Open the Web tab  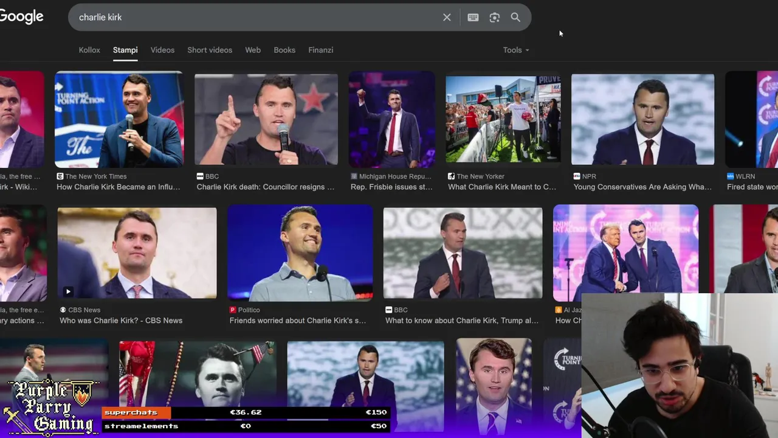(x=253, y=50)
